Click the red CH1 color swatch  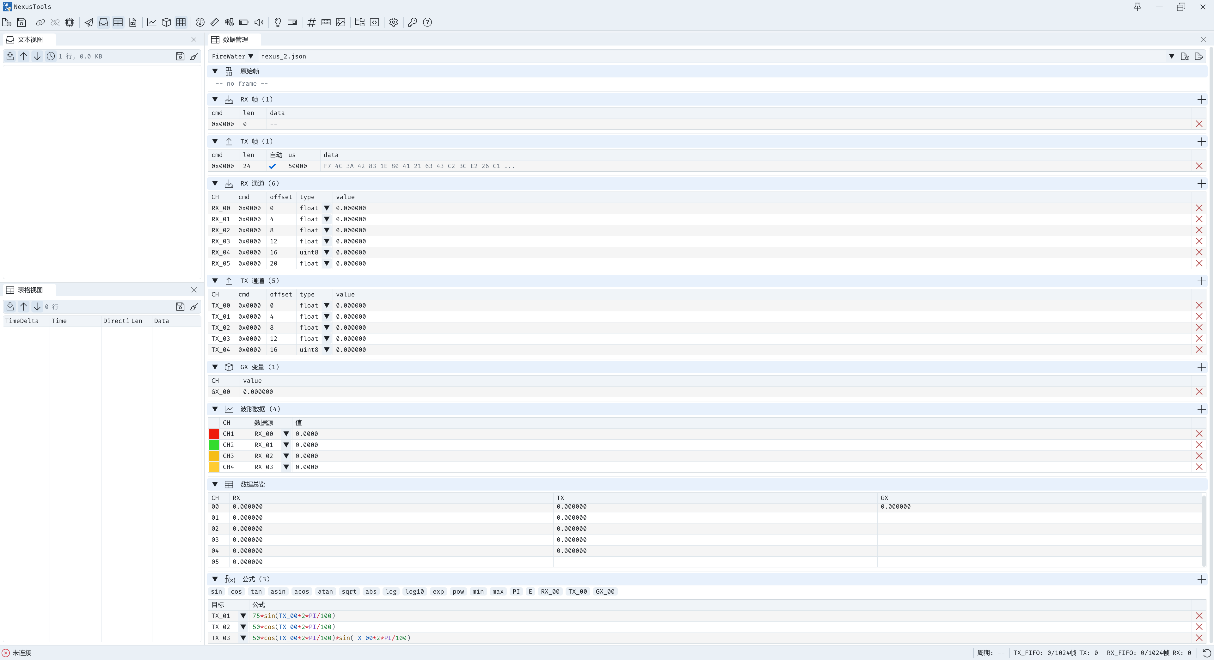(214, 434)
